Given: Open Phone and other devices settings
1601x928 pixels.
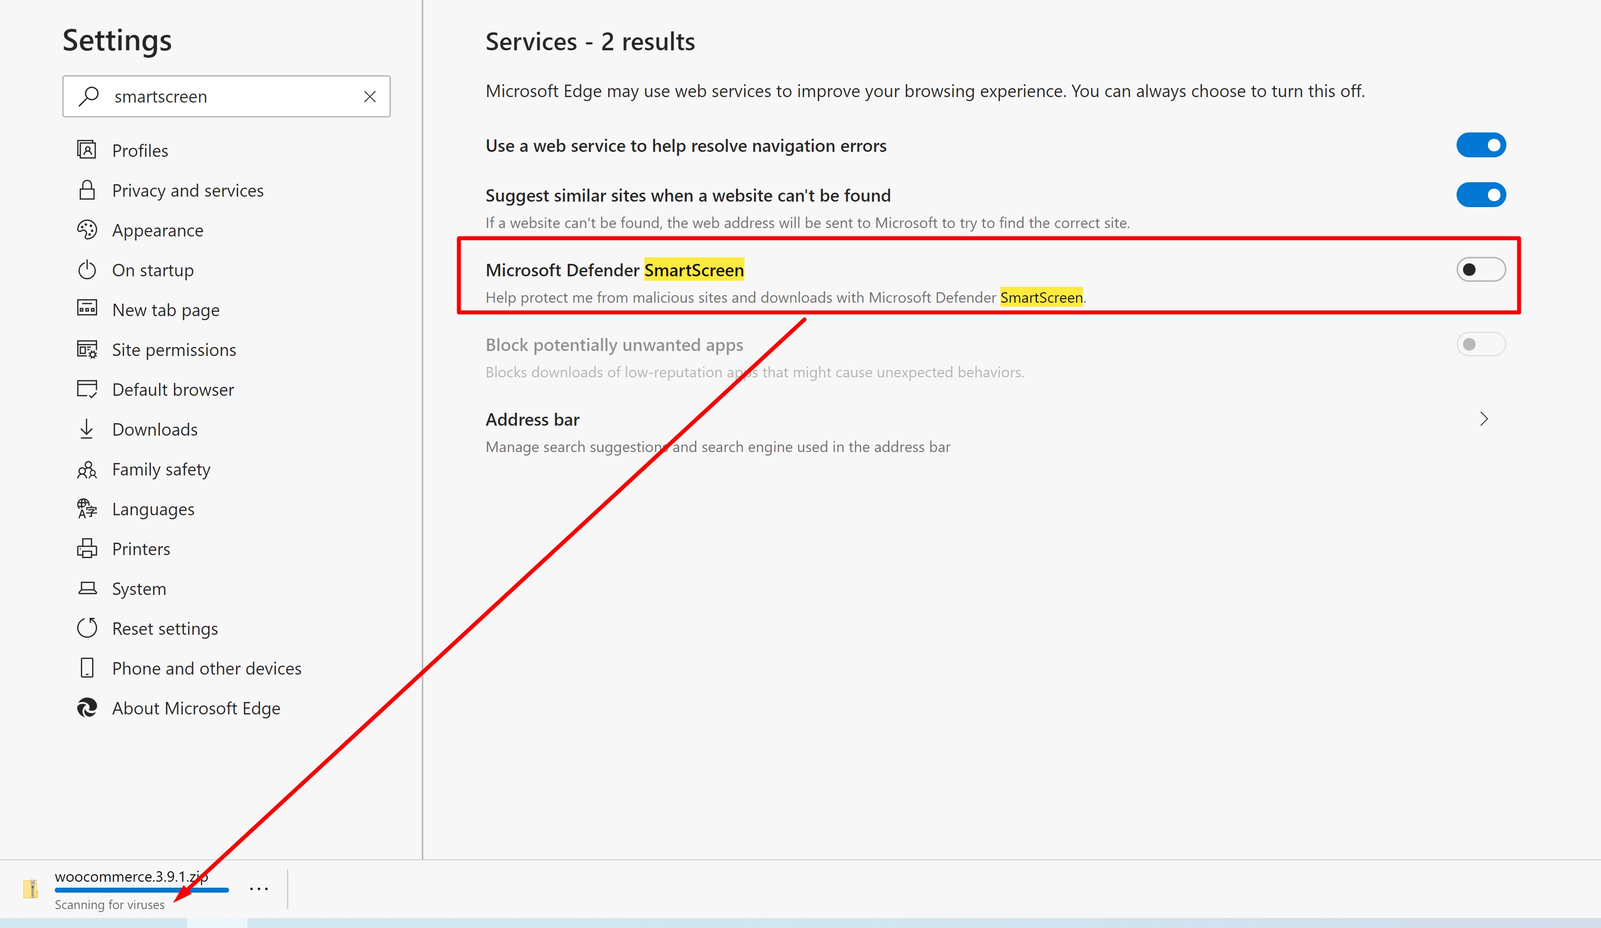Looking at the screenshot, I should (207, 668).
